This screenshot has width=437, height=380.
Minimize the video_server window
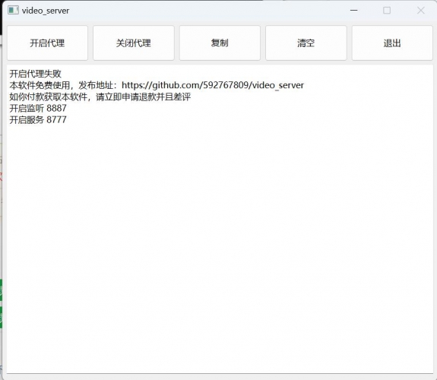click(x=353, y=11)
